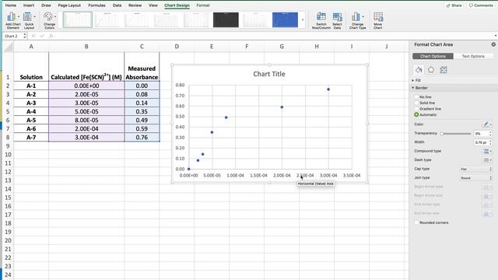Open Select Data dialog

tap(337, 21)
